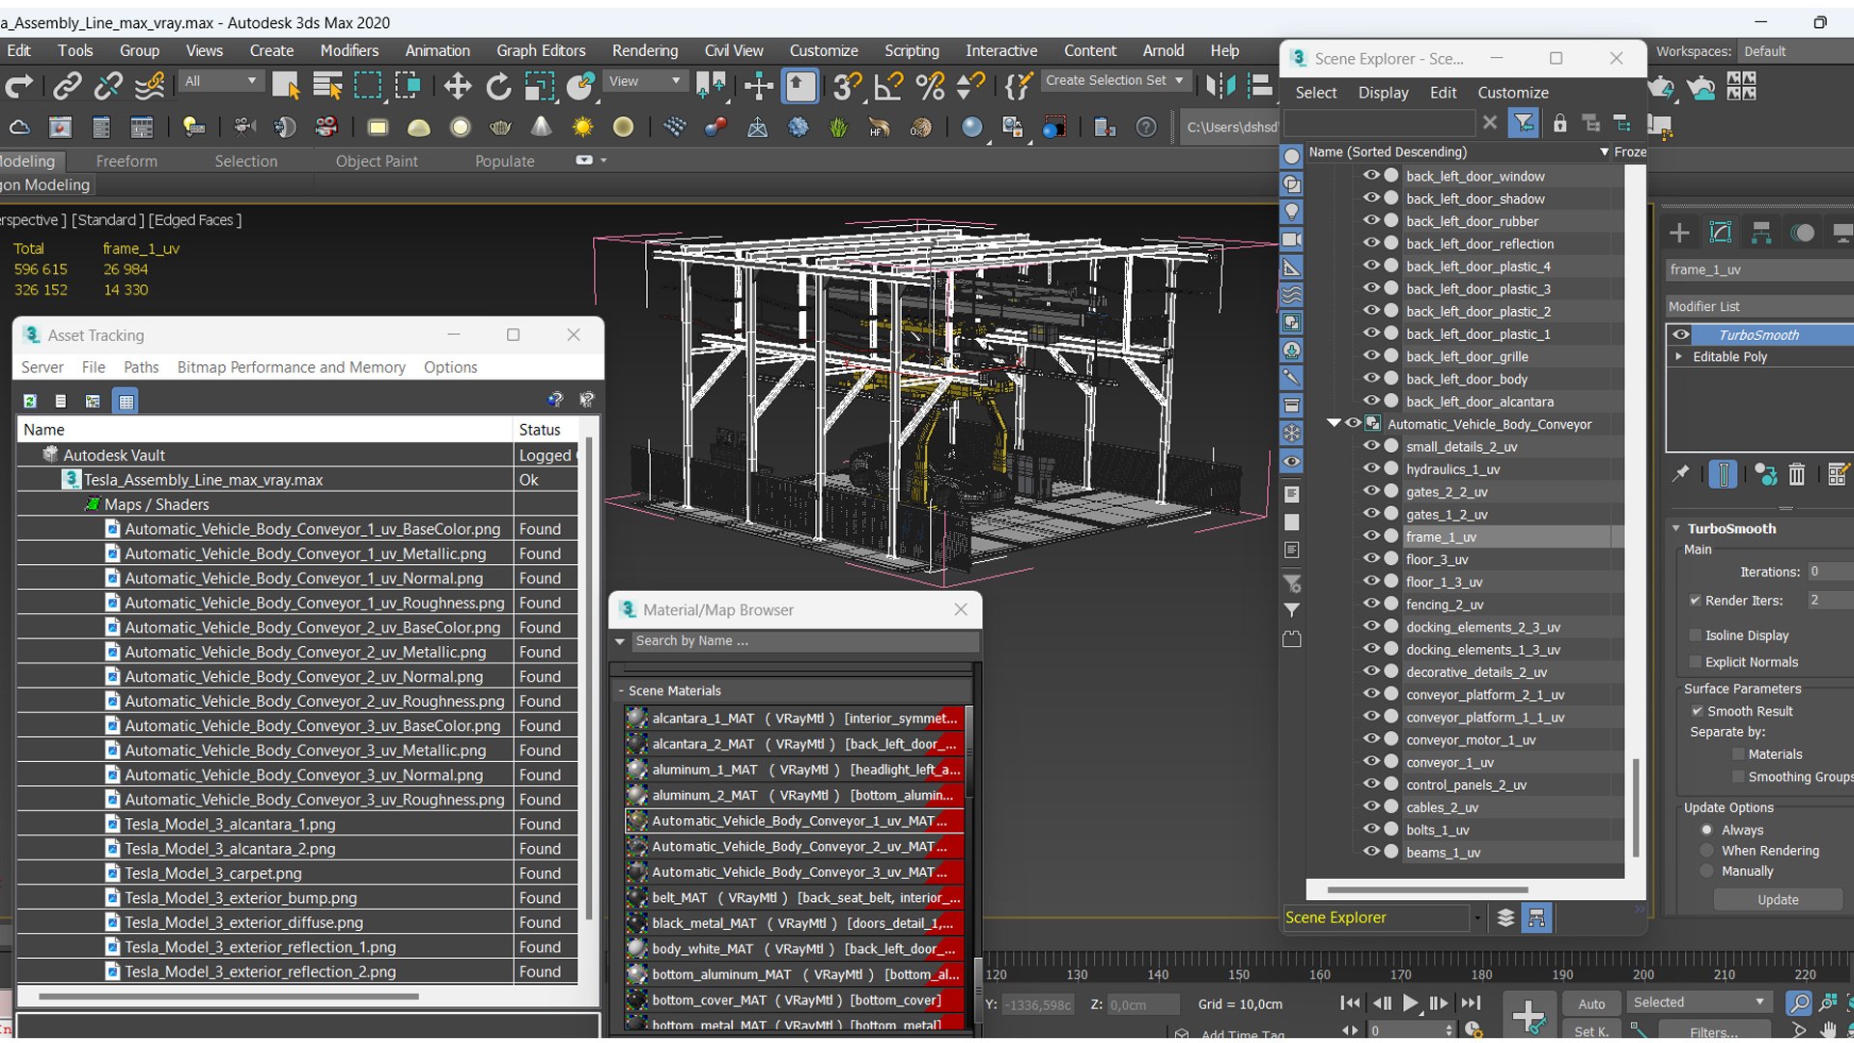Click the Teapot standard primitive icon

coord(500,127)
